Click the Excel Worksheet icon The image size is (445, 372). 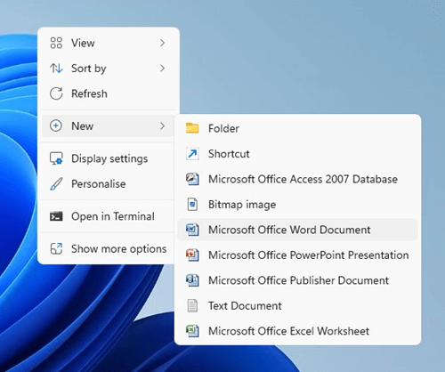point(192,331)
